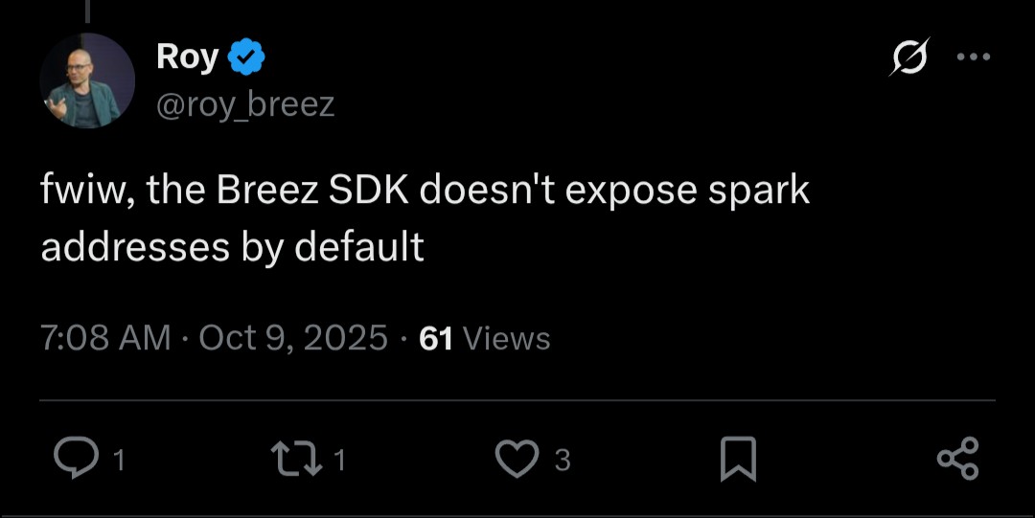Image resolution: width=1035 pixels, height=518 pixels.
Task: Click the repost count number
Action: tap(340, 461)
